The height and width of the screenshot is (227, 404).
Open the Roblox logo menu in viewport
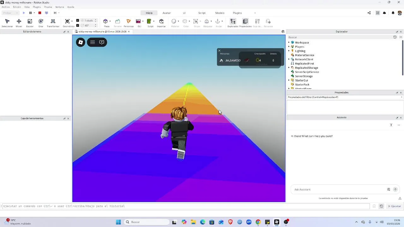click(x=81, y=42)
